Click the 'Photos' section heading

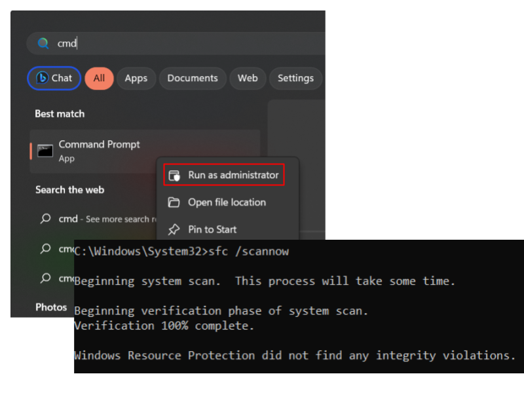coord(51,307)
